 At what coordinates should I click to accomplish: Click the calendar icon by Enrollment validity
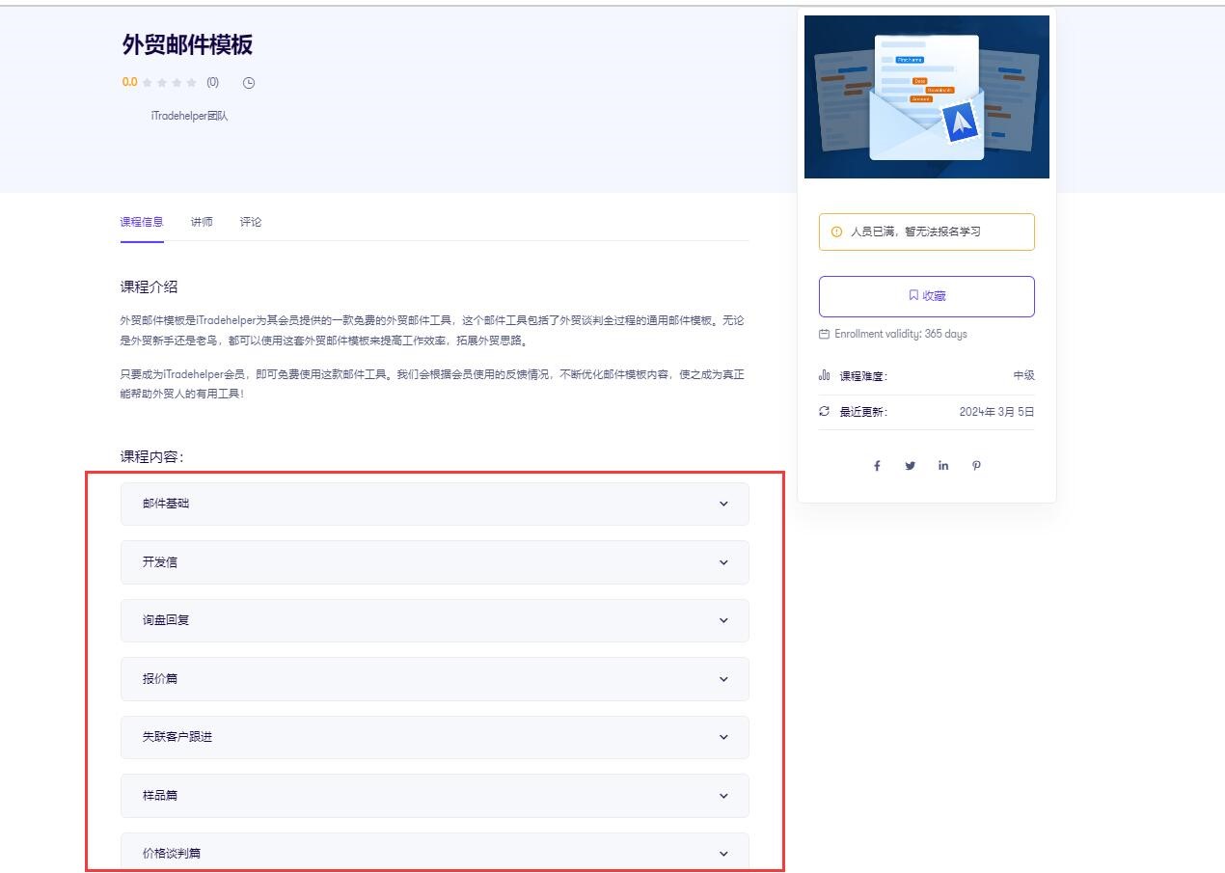tap(824, 335)
